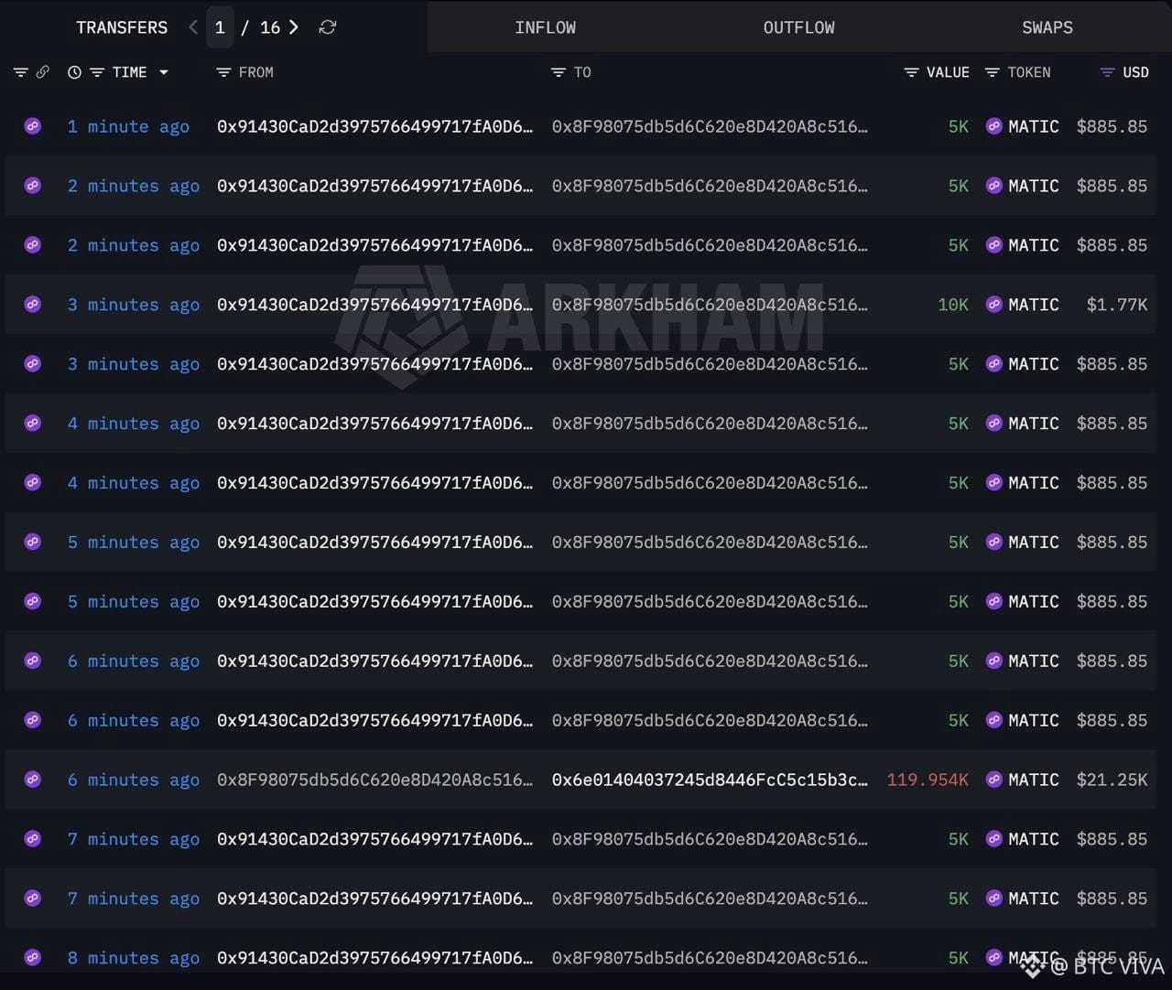Open '3 minutes ago' link in the $885.85 row

click(x=134, y=364)
